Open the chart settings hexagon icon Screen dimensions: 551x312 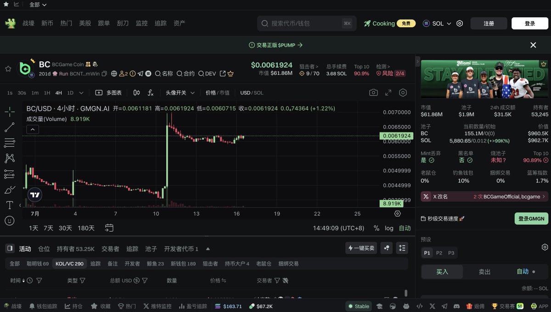(x=403, y=93)
